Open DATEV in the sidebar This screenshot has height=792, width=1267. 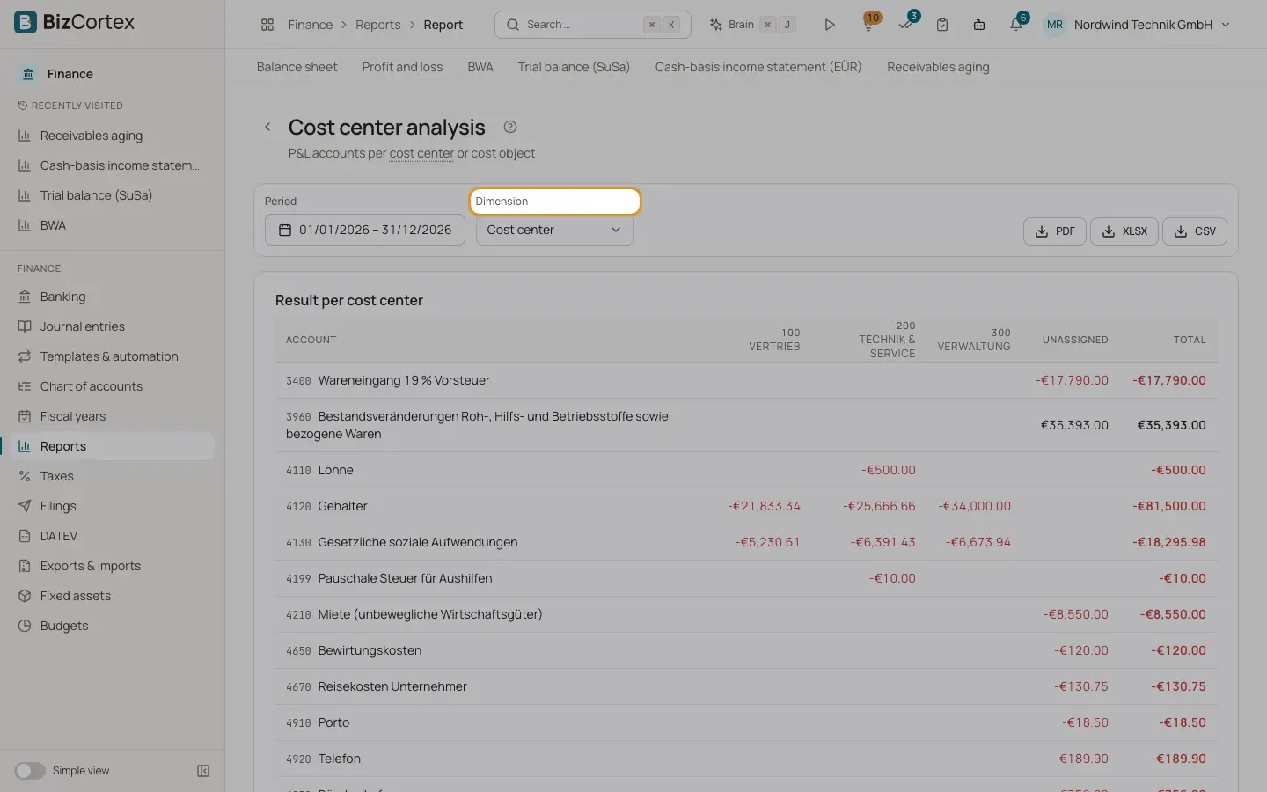coord(113,536)
